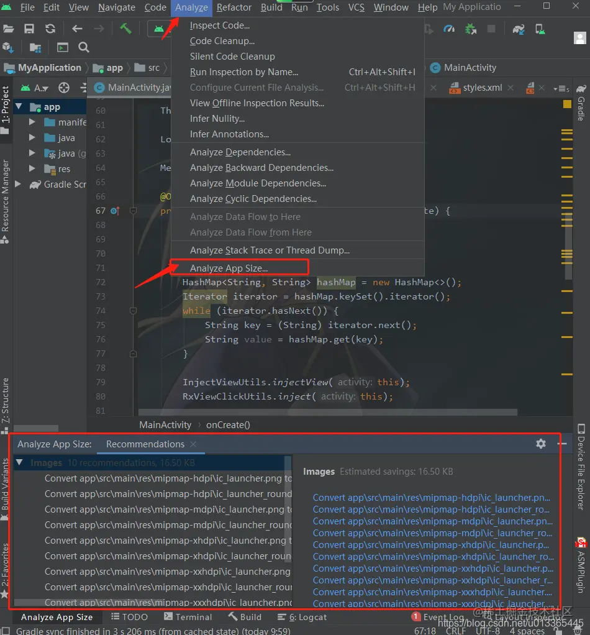Switch to the styles.xml editor tab
This screenshot has height=635, width=590.
click(x=481, y=88)
